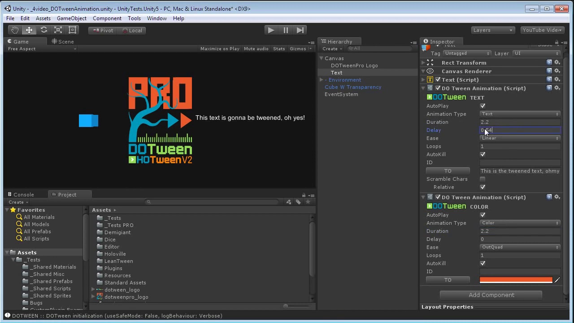Select the dotweenpro_logo asset
The width and height of the screenshot is (574, 323).
coord(126,297)
